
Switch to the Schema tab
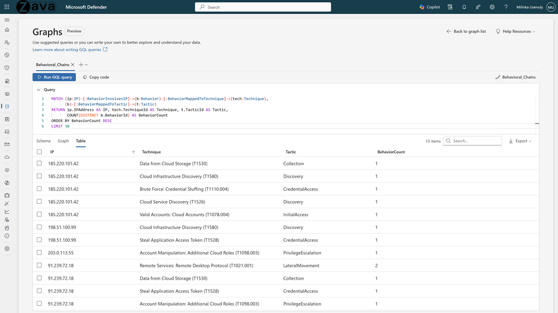click(43, 141)
